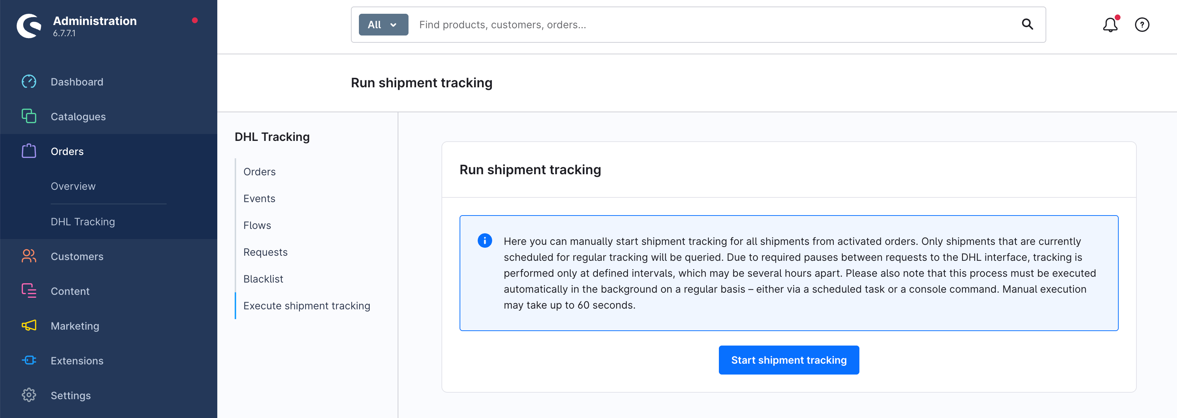The width and height of the screenshot is (1177, 418).
Task: Click the Run shipment tracking card title
Action: point(530,170)
